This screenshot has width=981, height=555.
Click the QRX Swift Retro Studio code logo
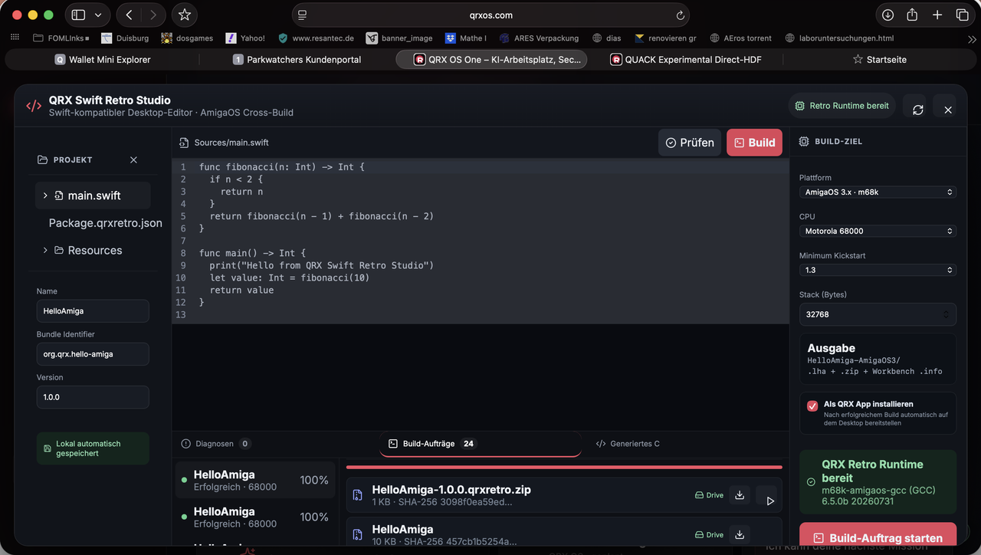click(34, 106)
